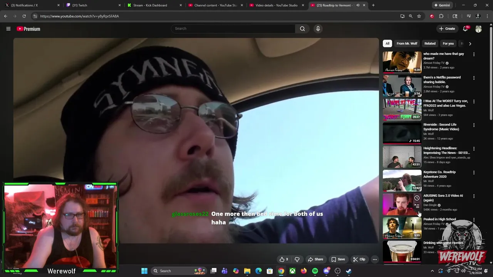Open options for Keystone Co. Roadtrip video
The width and height of the screenshot is (493, 277).
(474, 172)
